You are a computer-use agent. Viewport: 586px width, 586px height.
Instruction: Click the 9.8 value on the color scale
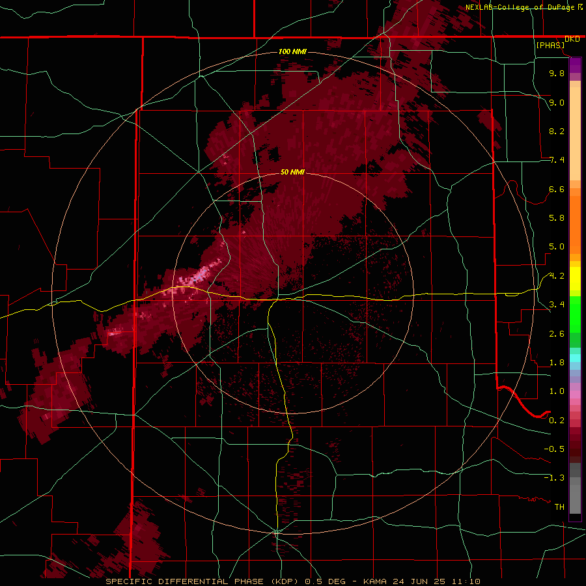[x=557, y=73]
